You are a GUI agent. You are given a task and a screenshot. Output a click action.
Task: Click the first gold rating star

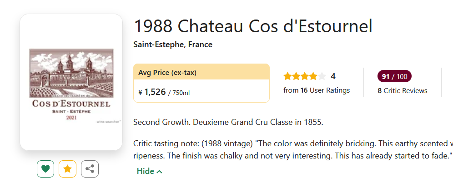tap(287, 76)
